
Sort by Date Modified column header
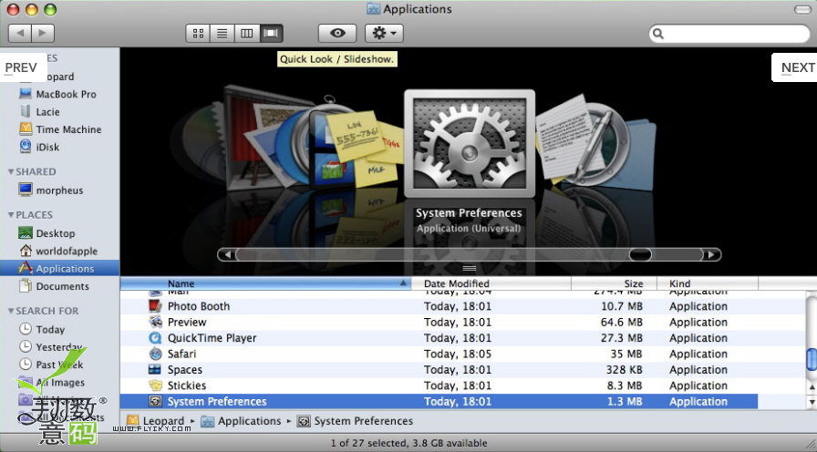pyautogui.click(x=491, y=283)
